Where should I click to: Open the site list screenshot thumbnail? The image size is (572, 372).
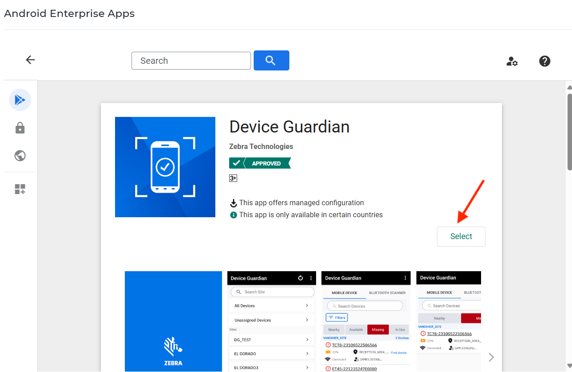point(272,321)
